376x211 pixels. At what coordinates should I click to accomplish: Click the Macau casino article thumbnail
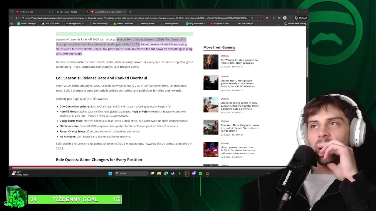(211, 149)
